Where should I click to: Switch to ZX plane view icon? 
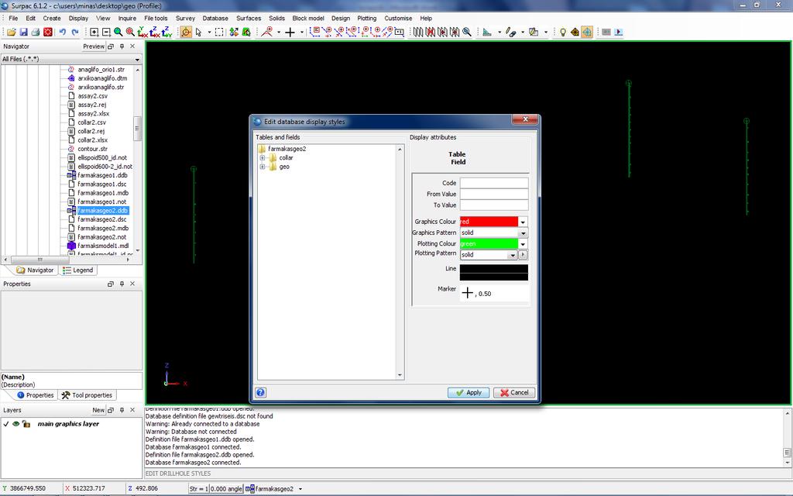pos(154,32)
